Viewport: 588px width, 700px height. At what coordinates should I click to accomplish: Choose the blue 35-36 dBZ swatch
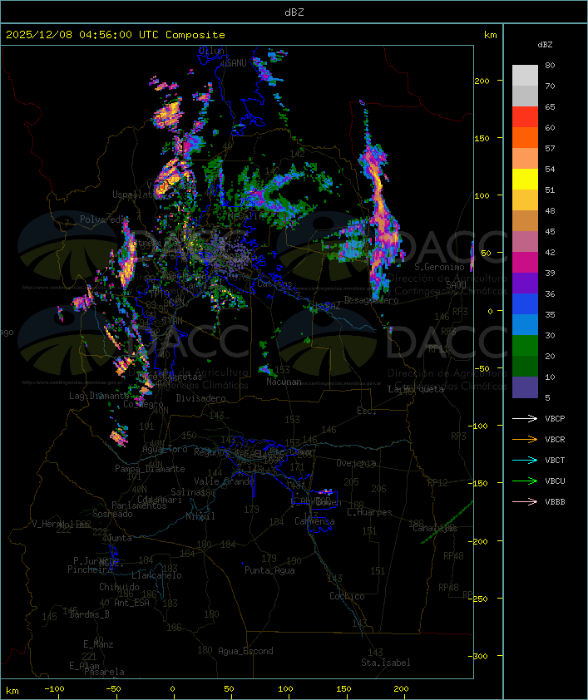tap(525, 304)
